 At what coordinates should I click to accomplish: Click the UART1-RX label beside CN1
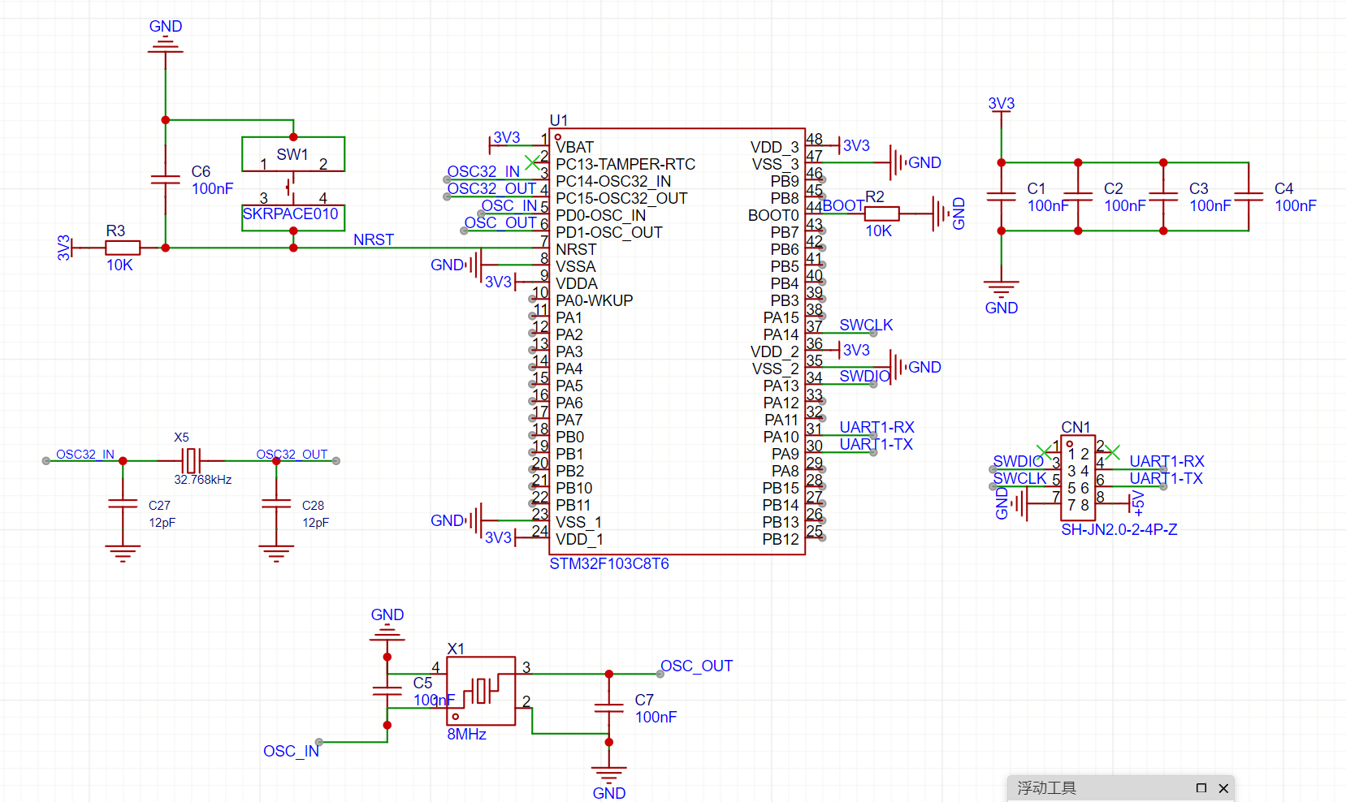click(1166, 461)
